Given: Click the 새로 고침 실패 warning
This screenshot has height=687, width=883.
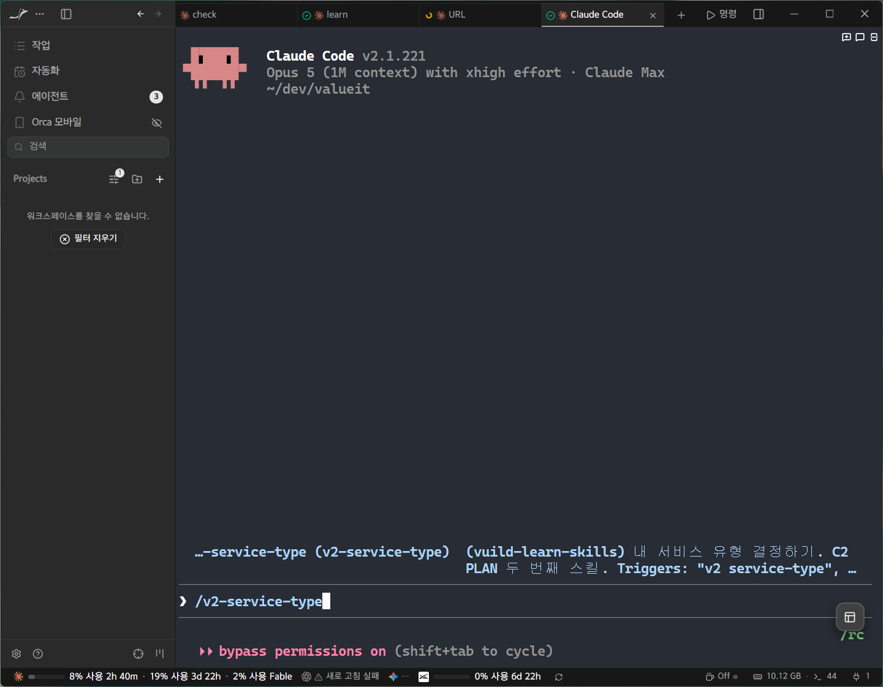Looking at the screenshot, I should pyautogui.click(x=347, y=677).
